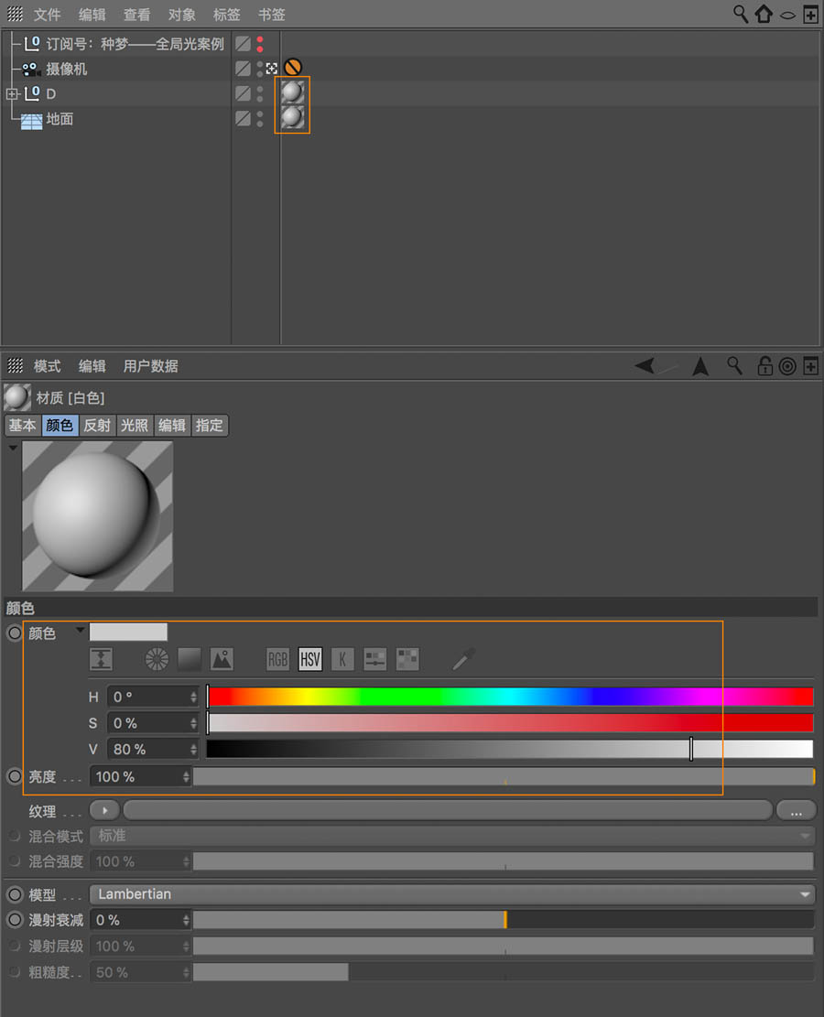Click the 编辑 tab in material settings
This screenshot has height=1017, width=824.
[172, 425]
